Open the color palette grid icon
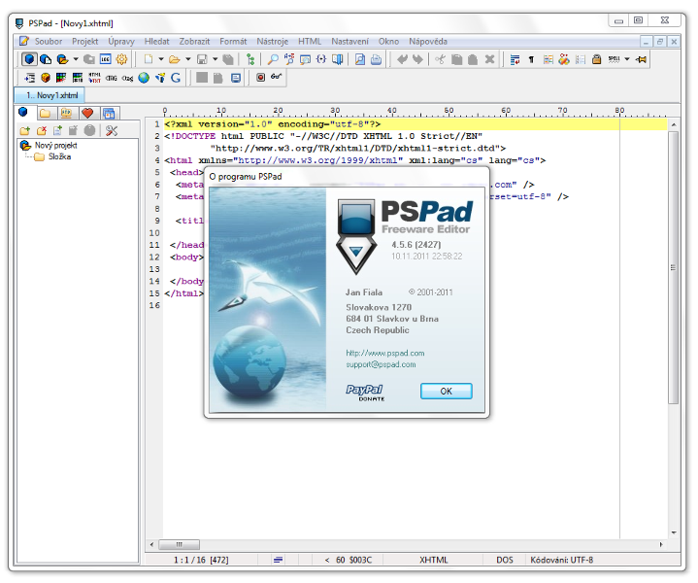Viewport: 698px width, 583px height. (x=61, y=78)
